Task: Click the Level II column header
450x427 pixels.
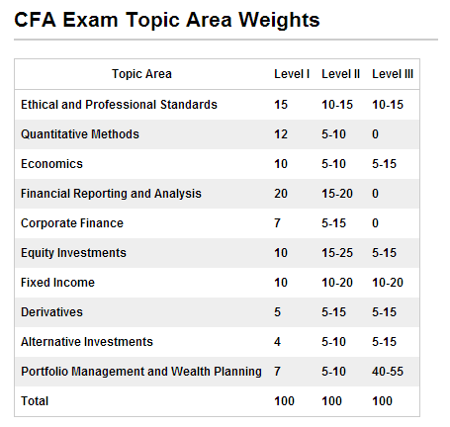Action: pyautogui.click(x=340, y=74)
